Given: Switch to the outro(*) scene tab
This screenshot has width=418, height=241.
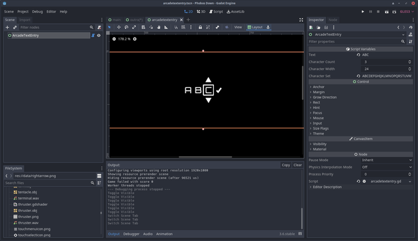Looking at the screenshot, I should pos(134,20).
